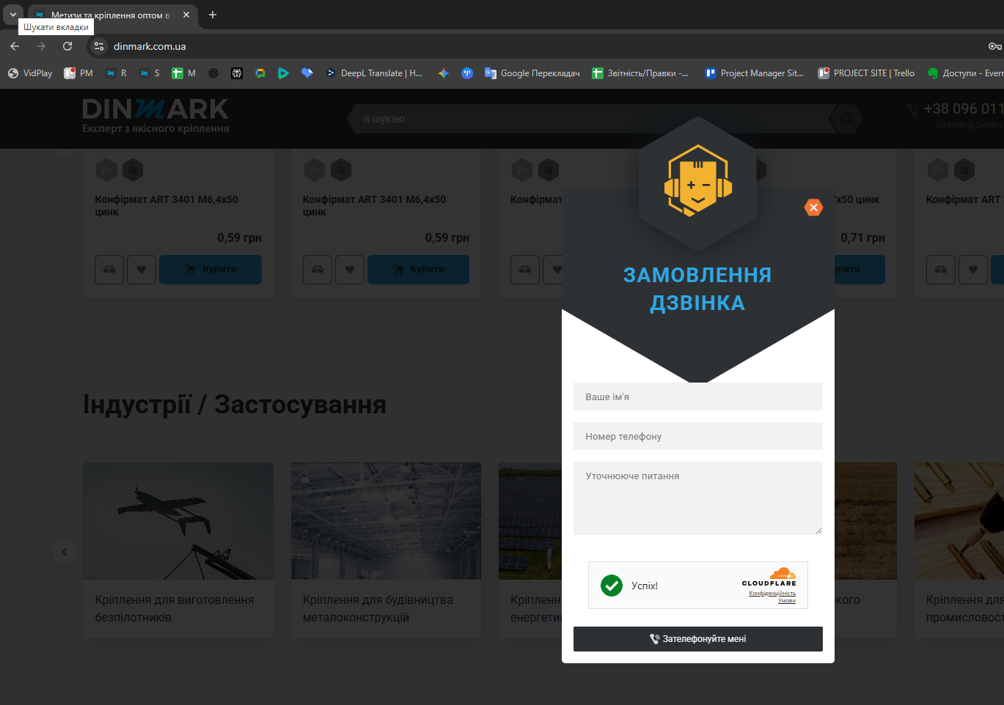Open the PM bookmark

click(x=78, y=73)
